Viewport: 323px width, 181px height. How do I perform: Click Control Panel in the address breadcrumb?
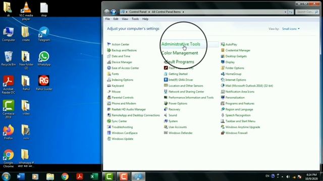pos(138,12)
